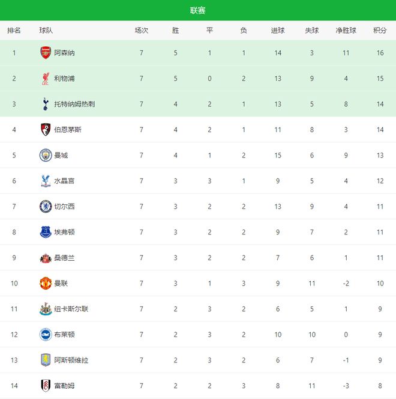
Task: Click the Aston Villa crest icon
Action: coord(46,360)
